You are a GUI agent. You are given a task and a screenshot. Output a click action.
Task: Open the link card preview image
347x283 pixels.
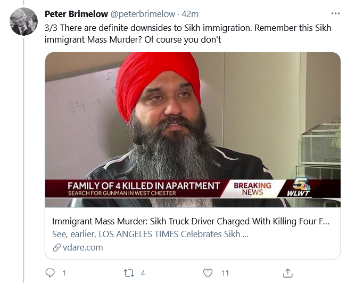(193, 130)
